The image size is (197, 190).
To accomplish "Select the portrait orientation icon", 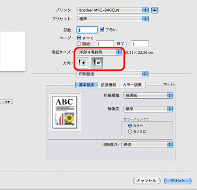I will 82,63.
